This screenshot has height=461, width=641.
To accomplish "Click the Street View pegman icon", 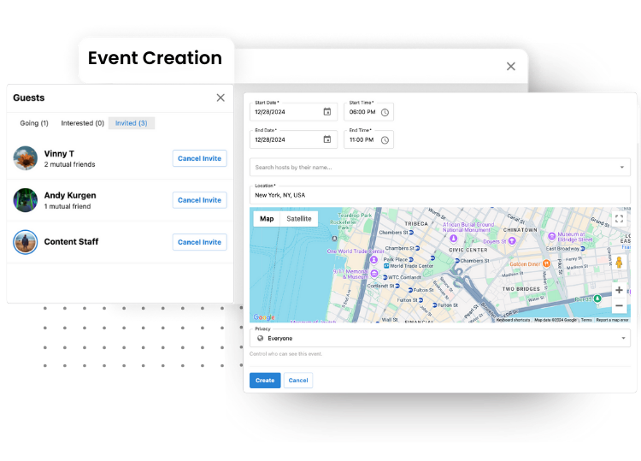I will (x=619, y=263).
